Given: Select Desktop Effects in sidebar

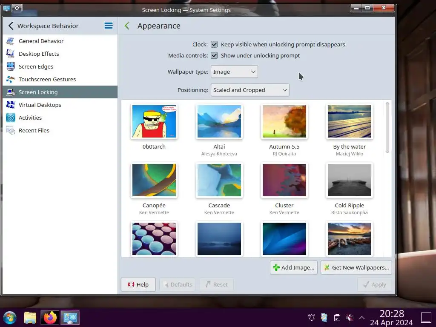Looking at the screenshot, I should point(60,54).
